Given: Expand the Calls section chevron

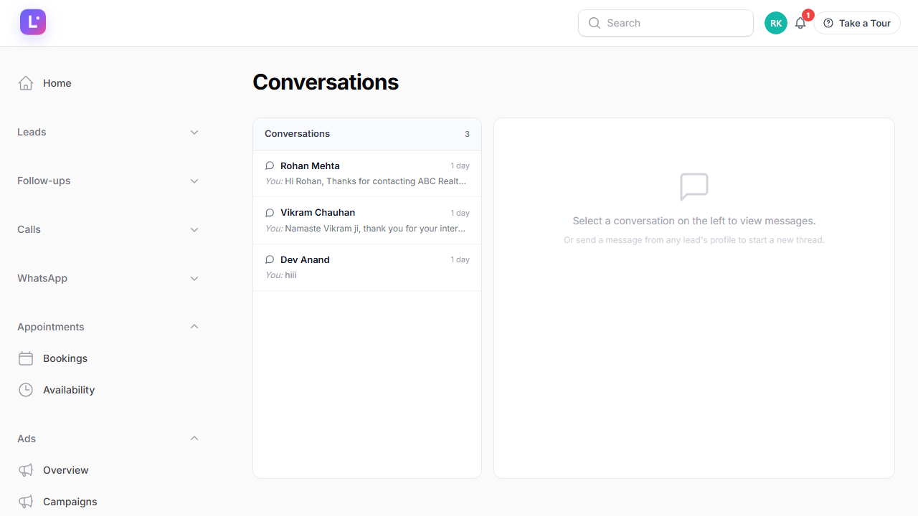Looking at the screenshot, I should (194, 230).
